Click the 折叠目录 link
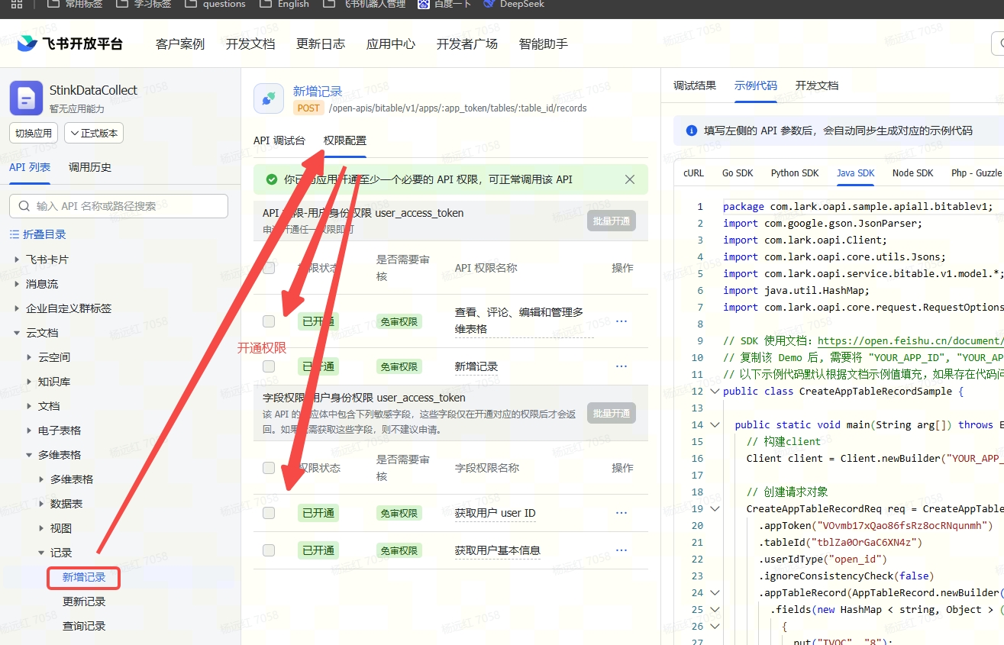The width and height of the screenshot is (1004, 645). coord(44,234)
